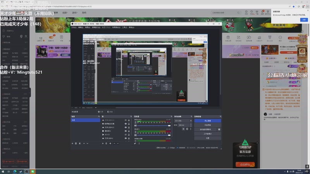Viewport: 310px width, 174px height.
Task: Open 淡入淡出 transition dropdown
Action: click(183, 121)
